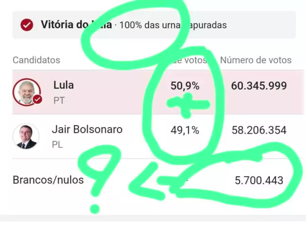The height and width of the screenshot is (226, 306).
Task: Select the Lula candidate name
Action: (x=63, y=85)
